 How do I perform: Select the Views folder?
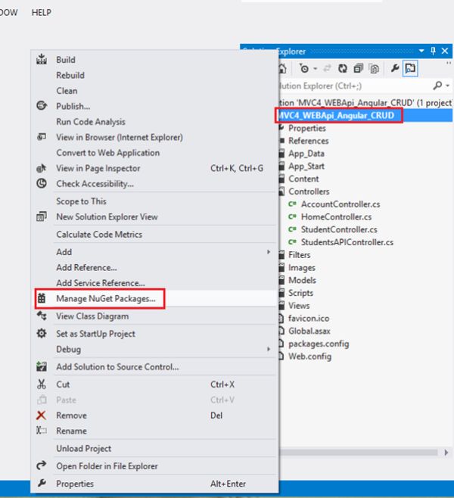pyautogui.click(x=299, y=306)
